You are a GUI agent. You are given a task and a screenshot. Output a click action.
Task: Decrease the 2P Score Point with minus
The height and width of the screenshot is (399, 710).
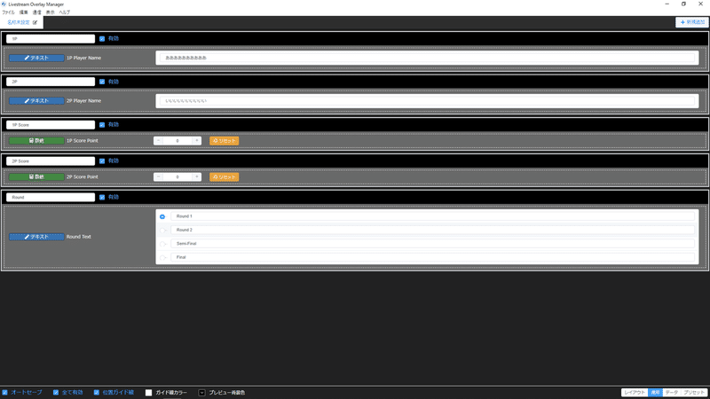158,176
